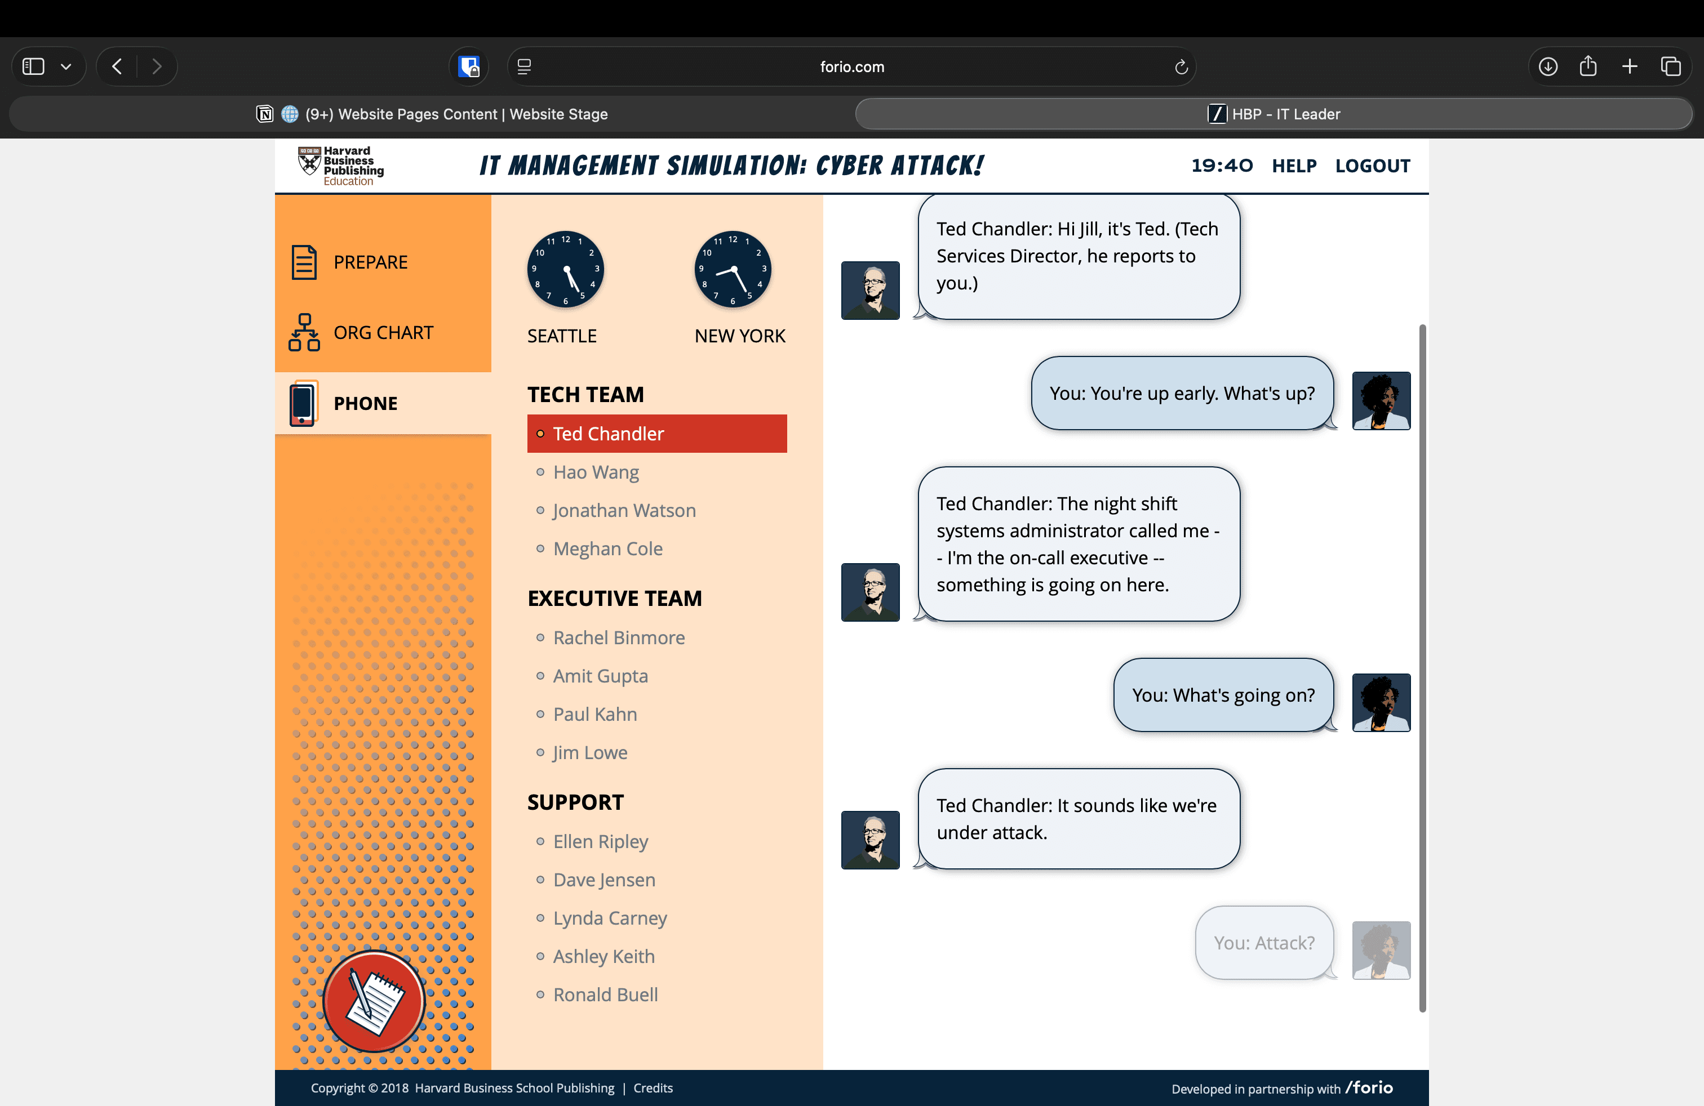The image size is (1704, 1106).
Task: Select Ellen Ripley in Support list
Action: pos(600,841)
